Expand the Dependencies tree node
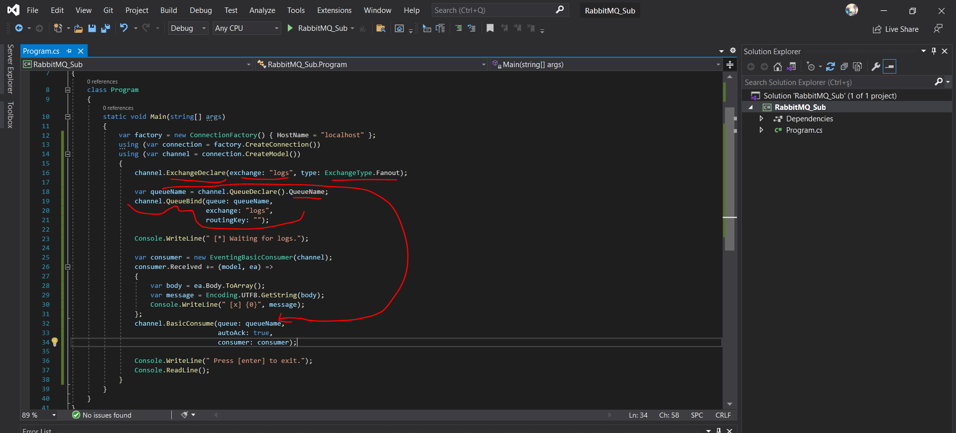 [761, 119]
